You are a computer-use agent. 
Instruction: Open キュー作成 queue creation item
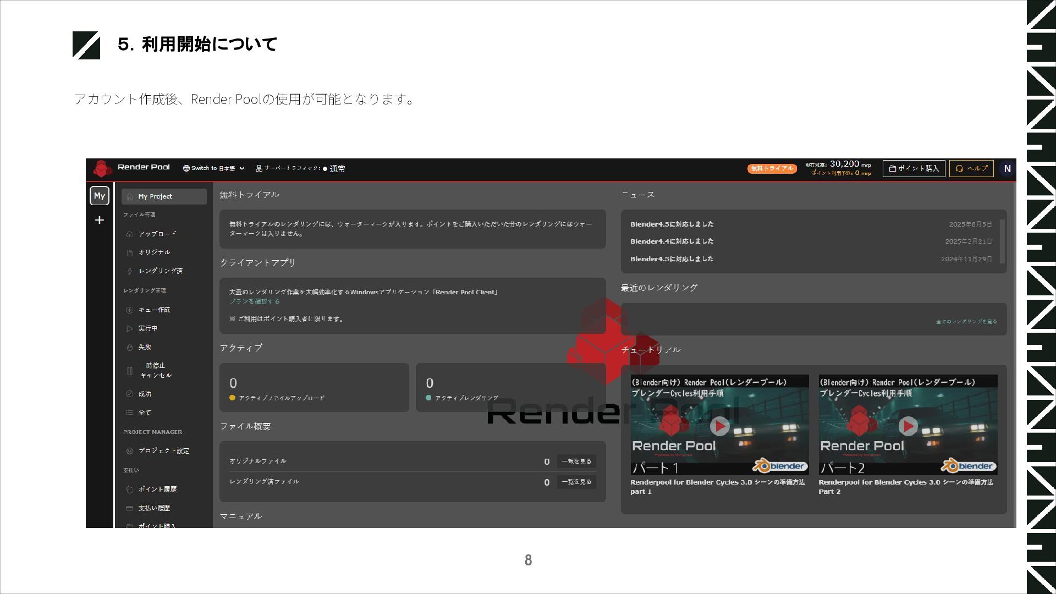[154, 310]
